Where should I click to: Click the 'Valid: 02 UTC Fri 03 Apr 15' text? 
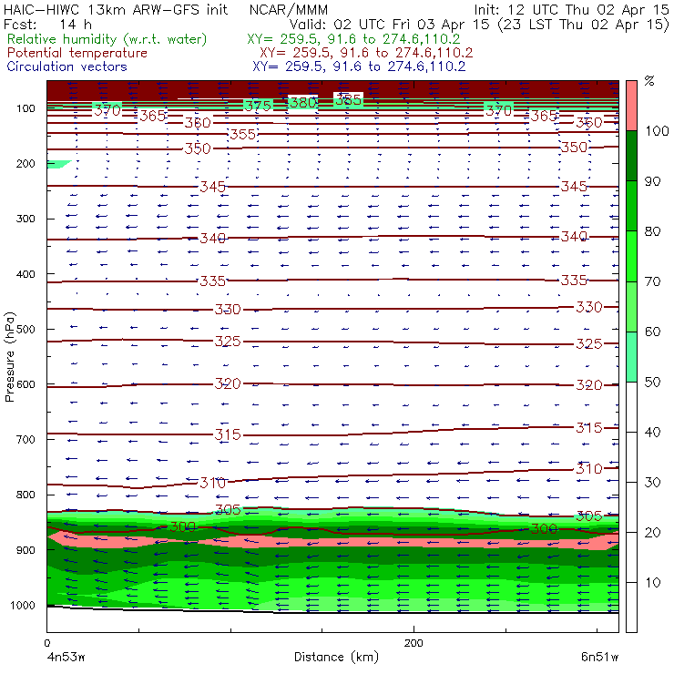point(391,25)
